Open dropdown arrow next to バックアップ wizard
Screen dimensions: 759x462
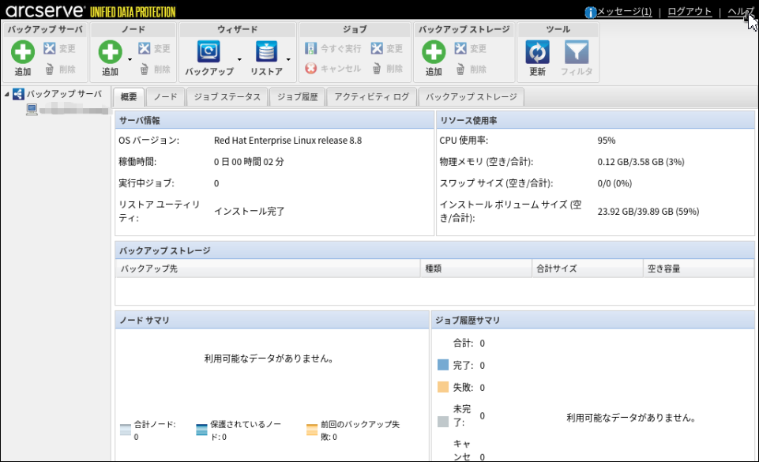[x=239, y=59]
